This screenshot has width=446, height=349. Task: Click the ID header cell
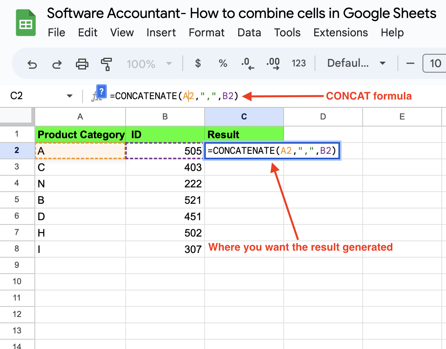pos(165,135)
